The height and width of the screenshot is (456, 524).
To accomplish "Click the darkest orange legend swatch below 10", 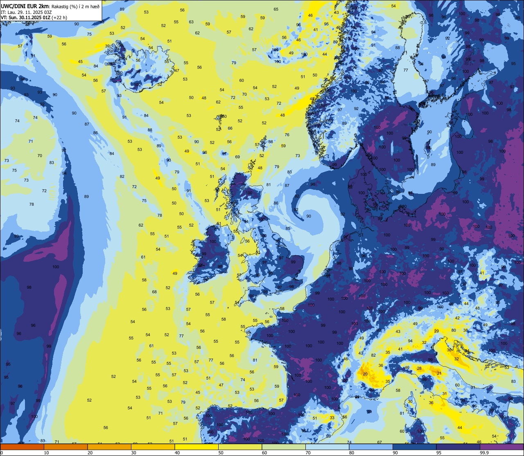I will [x=22, y=447].
